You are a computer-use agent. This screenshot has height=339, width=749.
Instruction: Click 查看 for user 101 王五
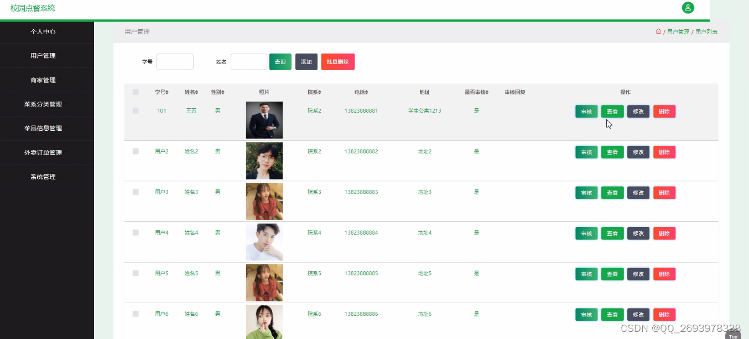coord(612,112)
